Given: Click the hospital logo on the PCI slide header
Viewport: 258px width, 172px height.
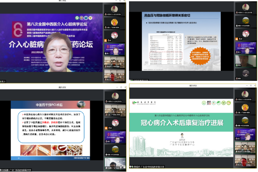Looking at the screenshot, I should click(81, 105).
